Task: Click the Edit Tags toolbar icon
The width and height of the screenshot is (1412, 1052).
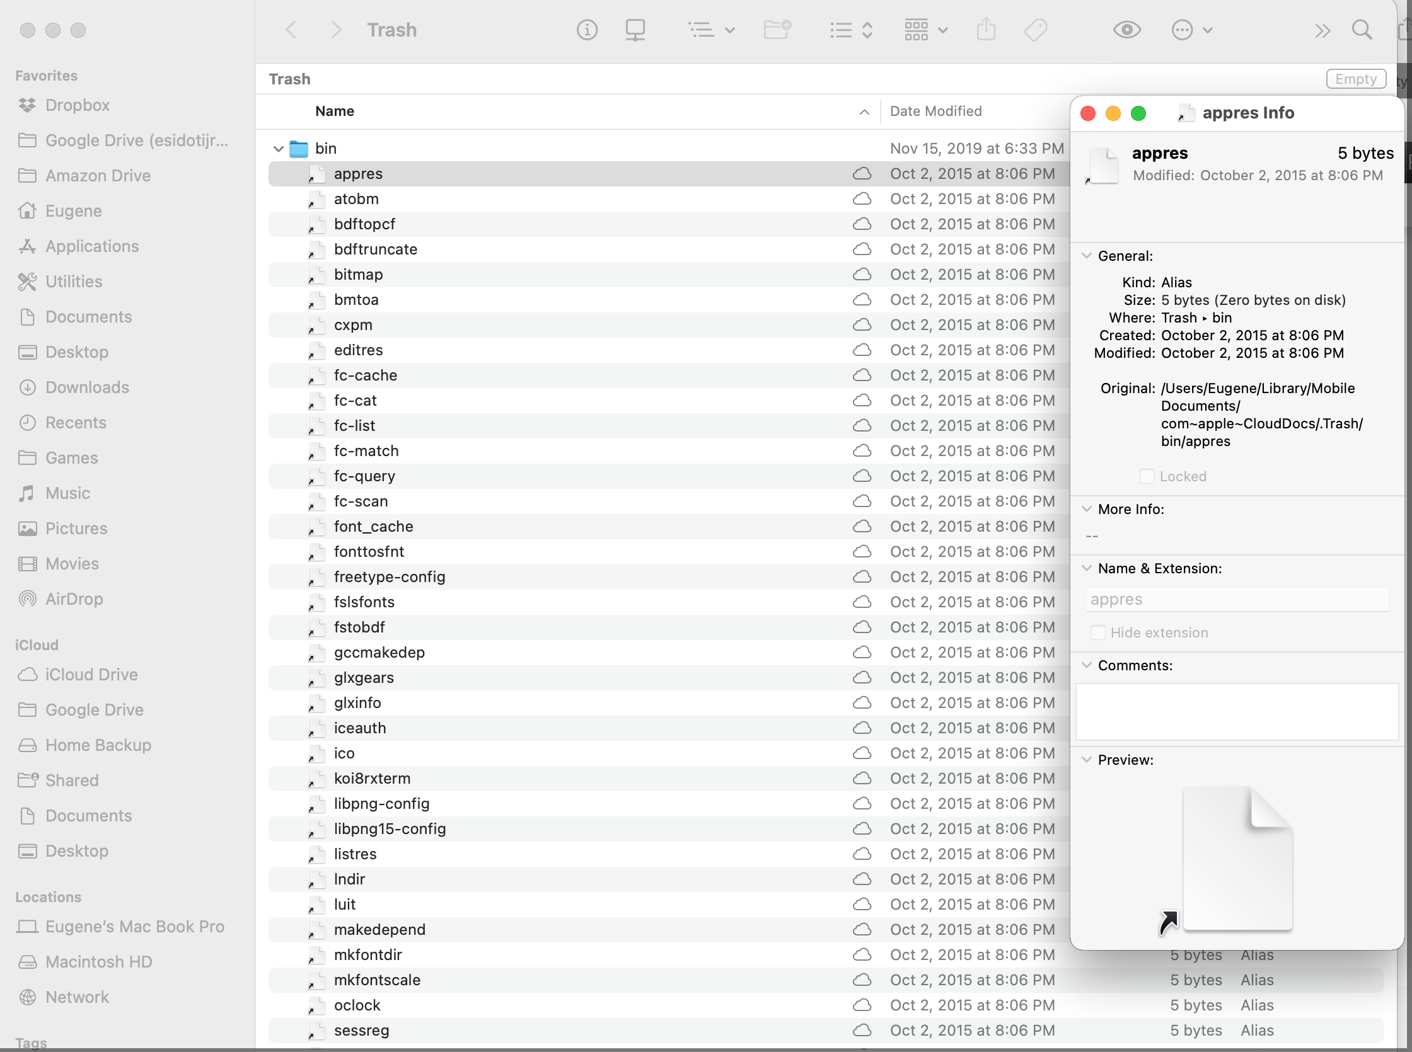Action: coord(1036,30)
